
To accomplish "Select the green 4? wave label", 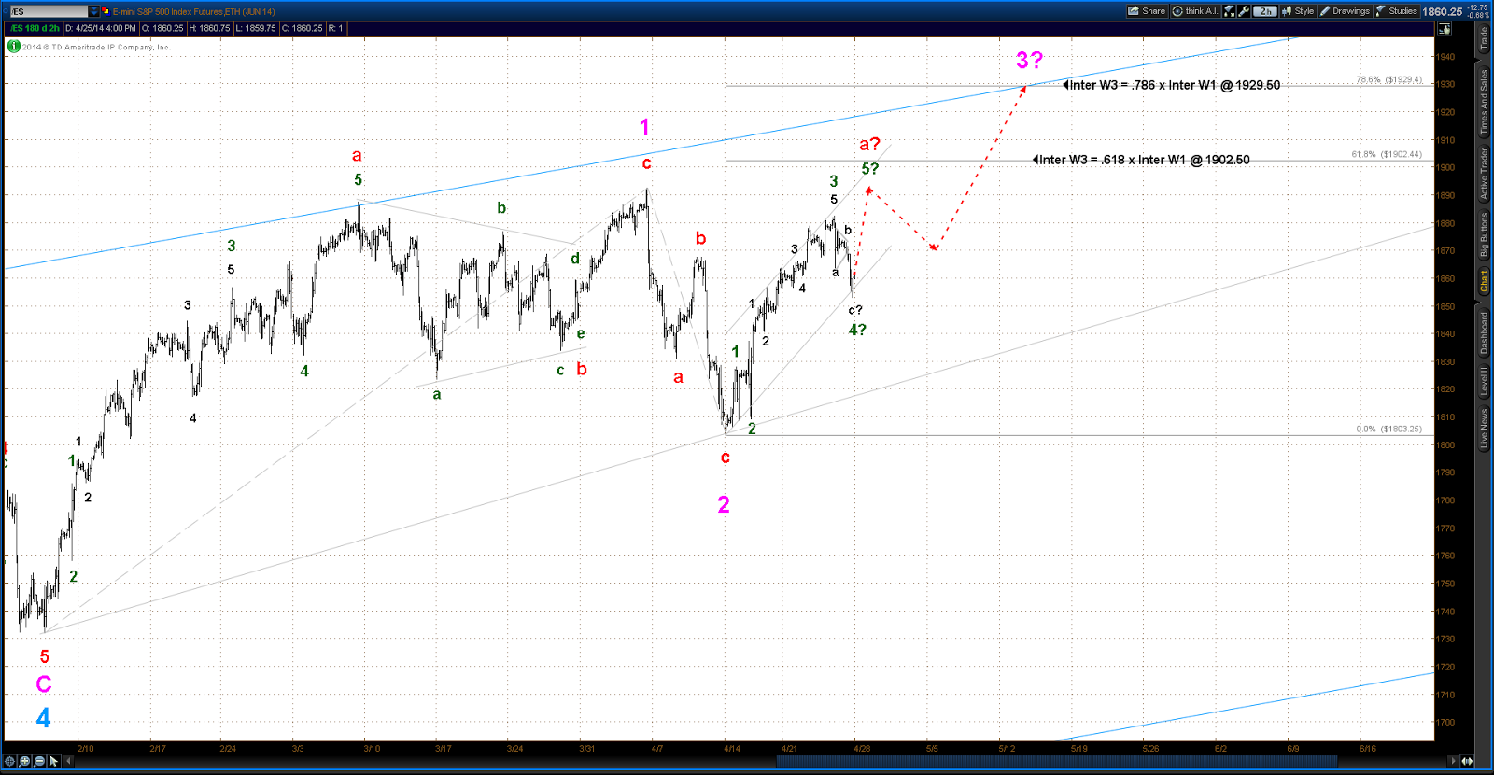I will [857, 330].
